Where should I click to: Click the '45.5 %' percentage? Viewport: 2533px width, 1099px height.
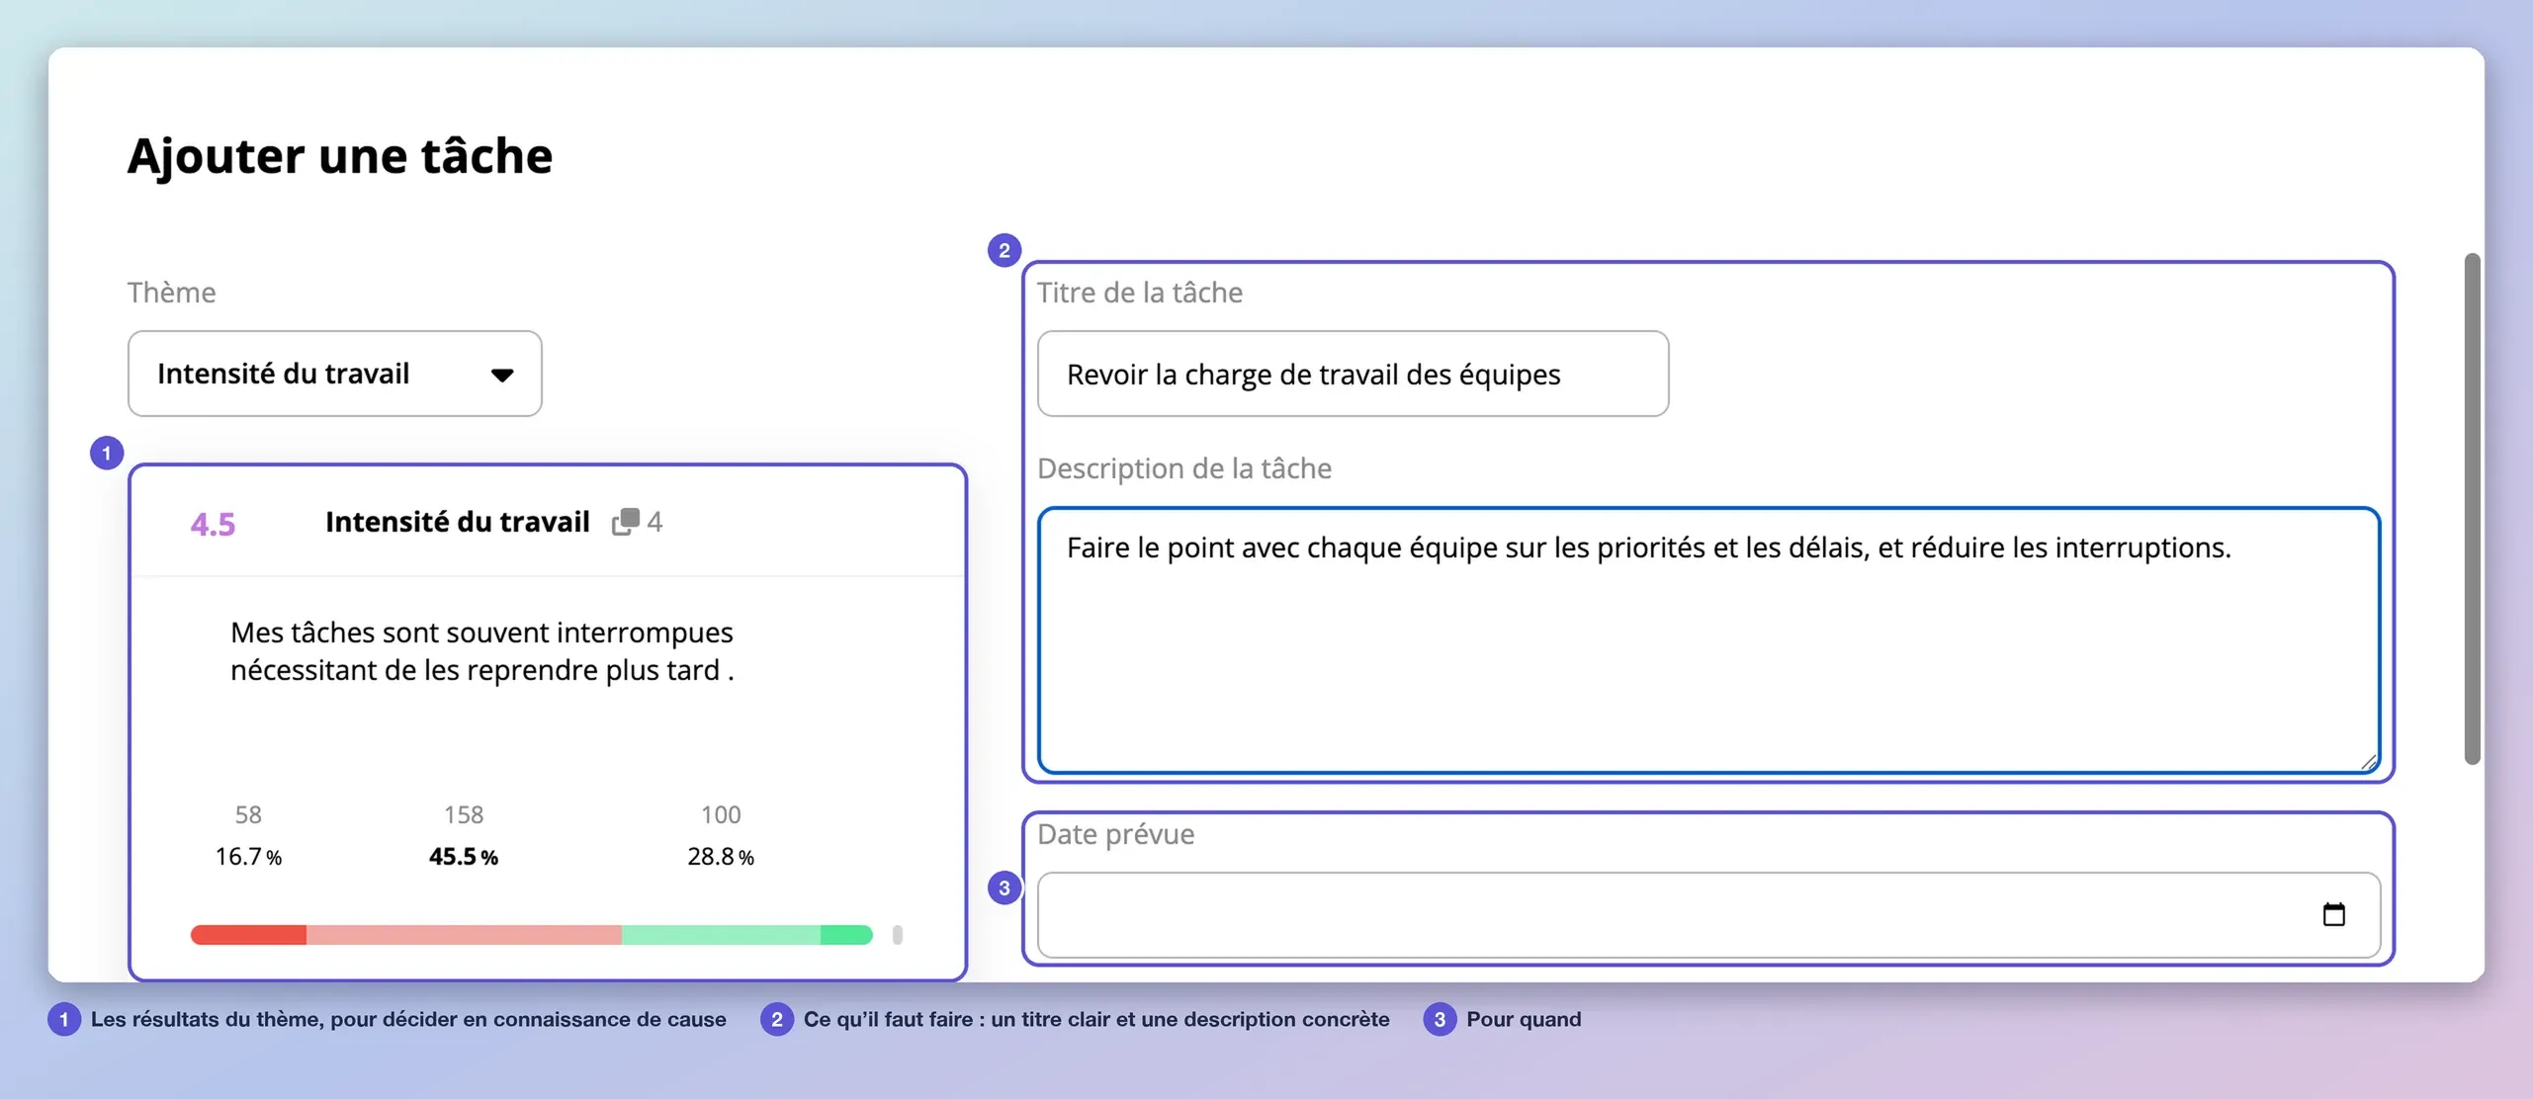(x=463, y=856)
